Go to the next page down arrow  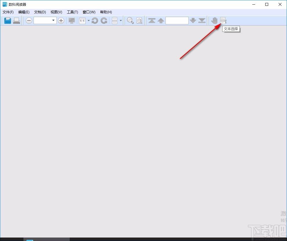193,21
